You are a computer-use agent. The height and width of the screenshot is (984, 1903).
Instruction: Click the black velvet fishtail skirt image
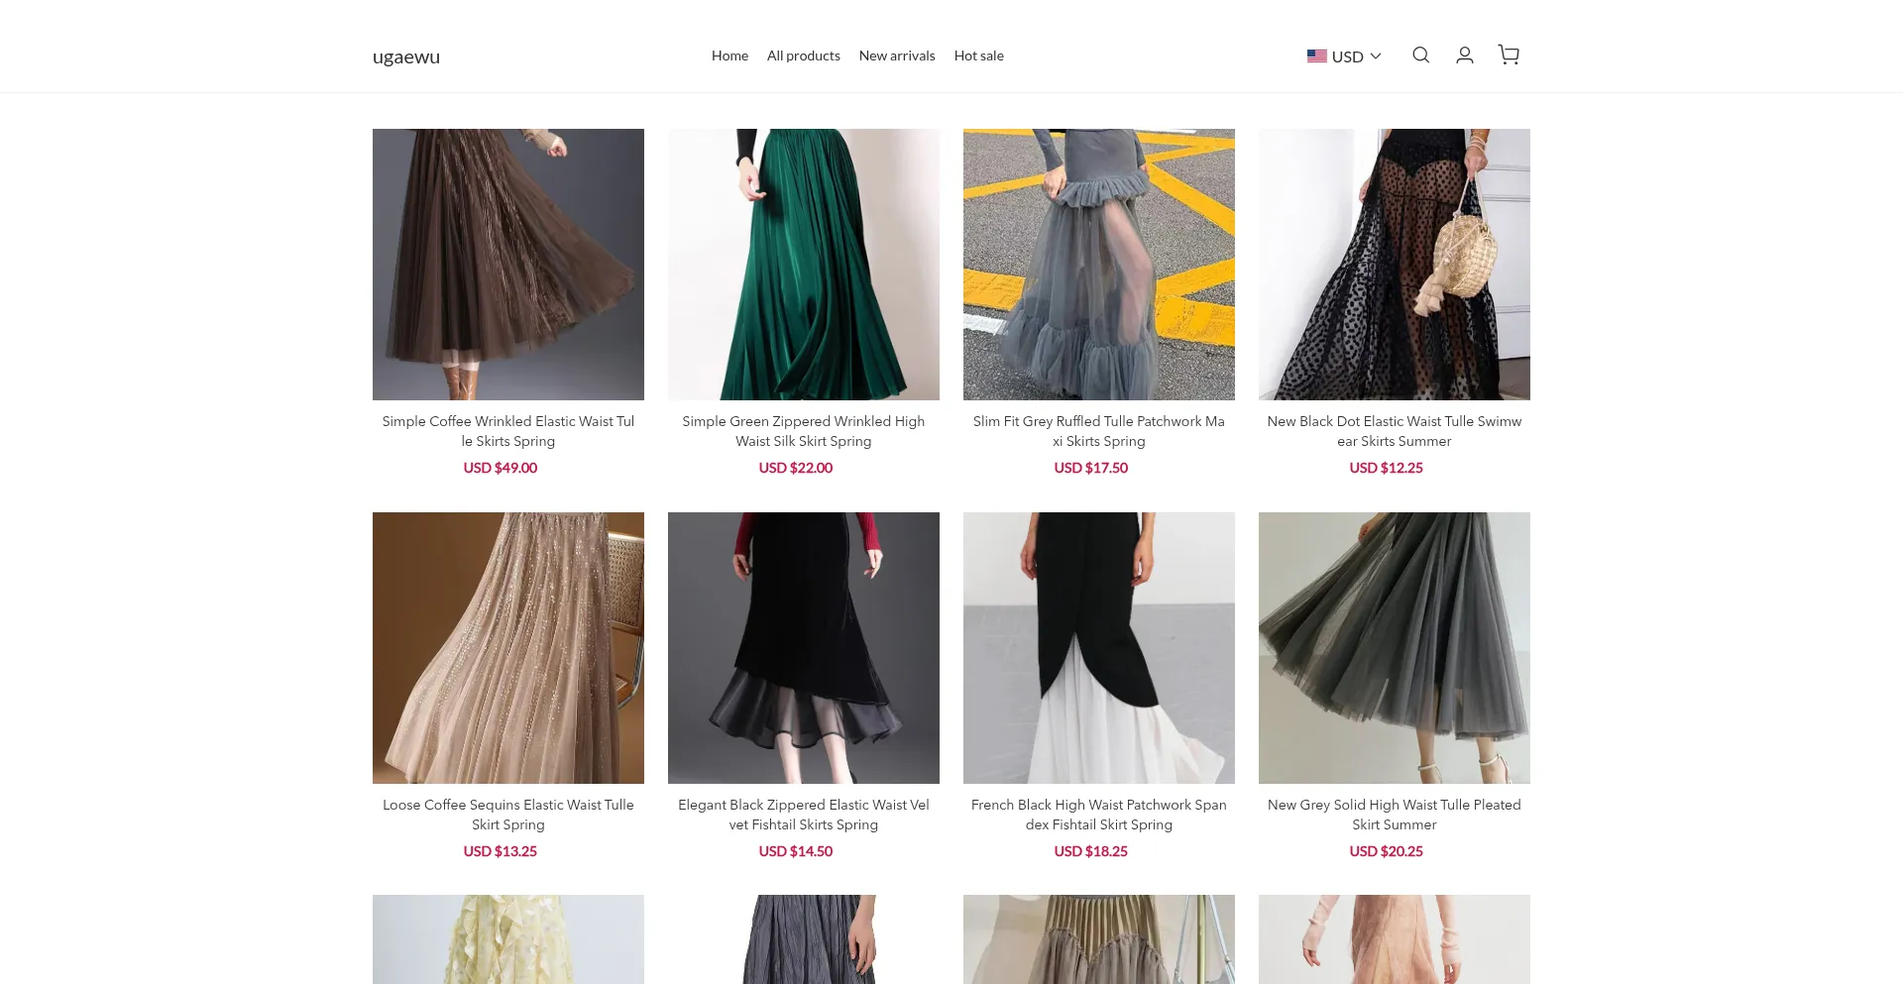[x=804, y=648]
